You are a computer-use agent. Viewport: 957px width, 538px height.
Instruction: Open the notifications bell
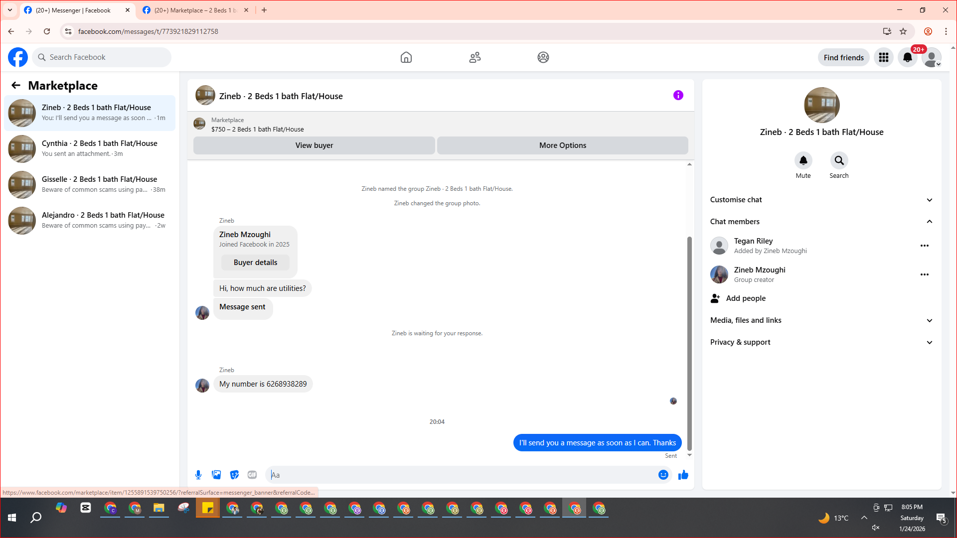(907, 57)
